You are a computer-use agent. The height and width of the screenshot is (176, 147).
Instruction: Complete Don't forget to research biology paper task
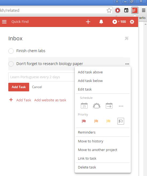click(x=11, y=64)
